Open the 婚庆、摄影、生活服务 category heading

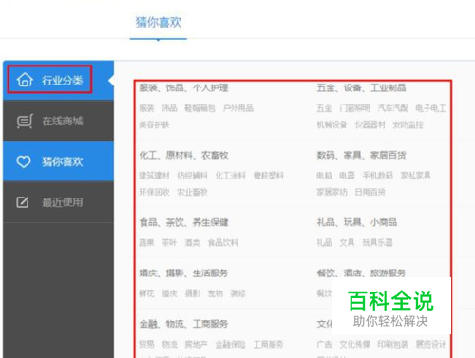coord(183,273)
